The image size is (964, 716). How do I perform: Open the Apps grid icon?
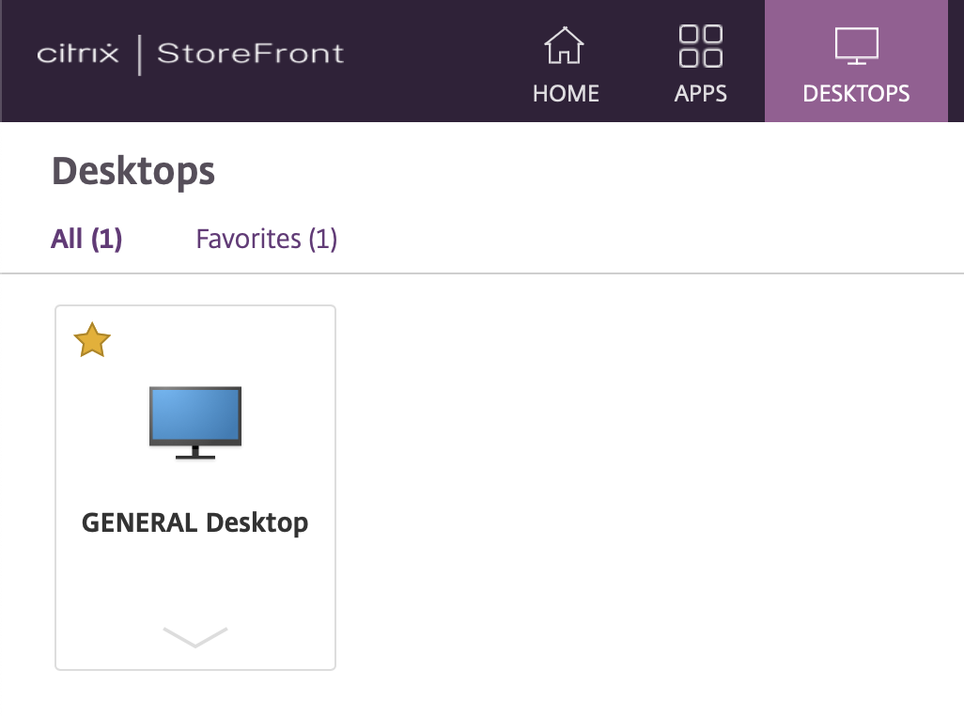(x=700, y=46)
